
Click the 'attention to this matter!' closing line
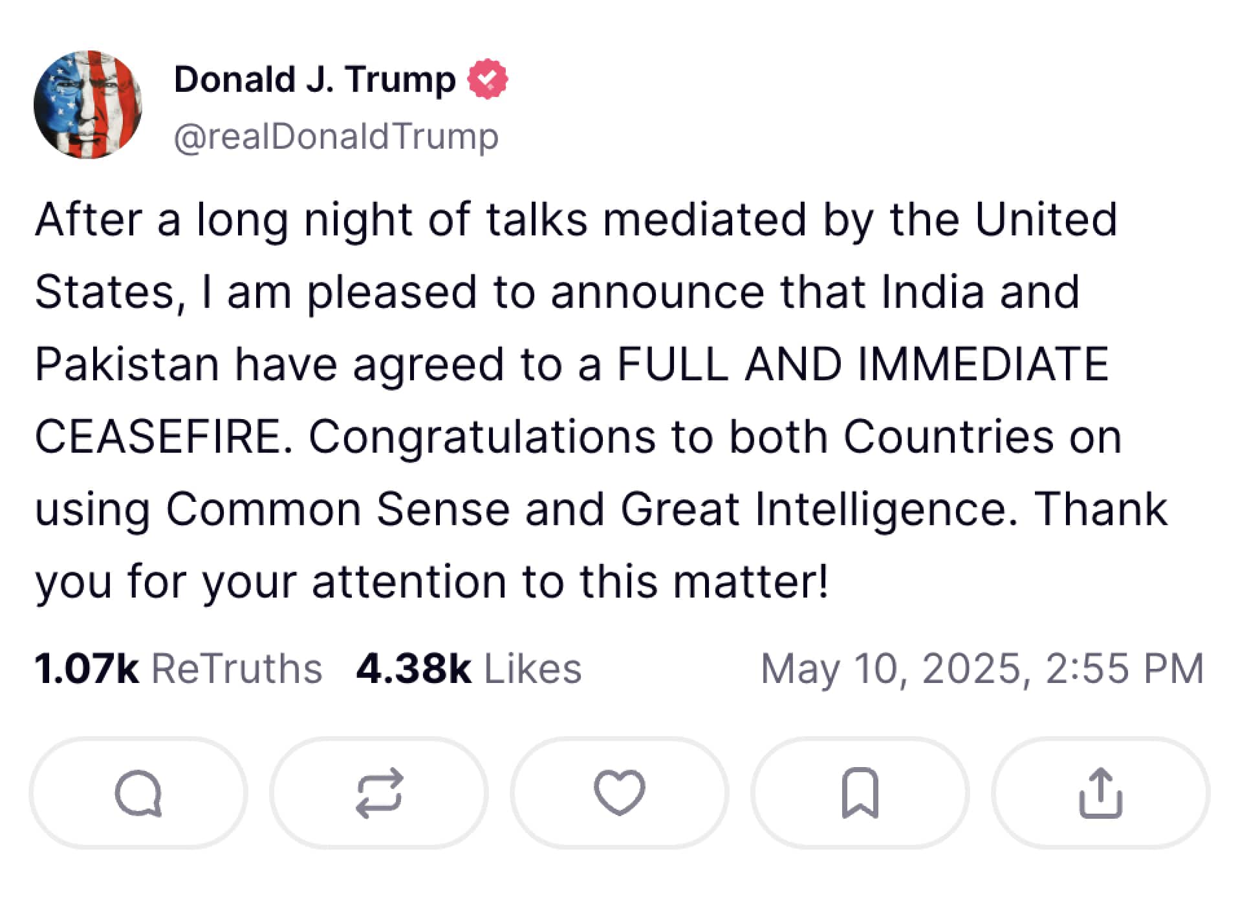point(569,581)
